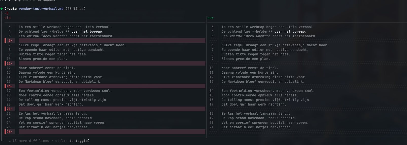The image size is (407, 145).
Task: Select the "old" diff column header
Action: pyautogui.click(x=8, y=18)
